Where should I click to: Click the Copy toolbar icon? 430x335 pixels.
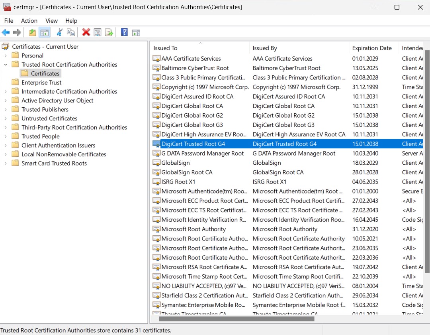tap(71, 33)
